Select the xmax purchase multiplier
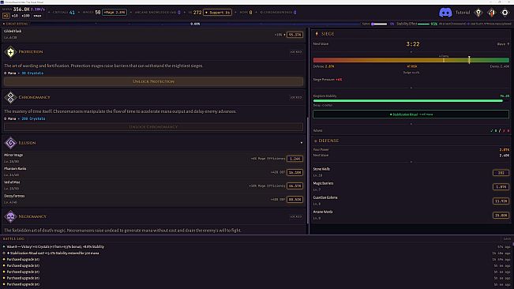The height and width of the screenshot is (289, 514). (x=37, y=16)
